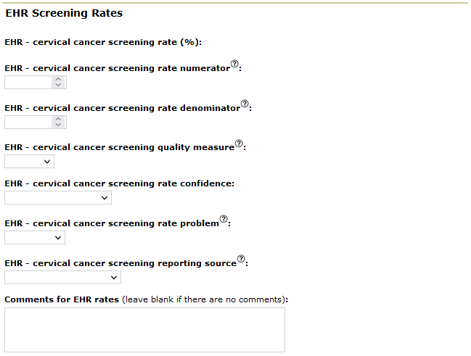Open the screening rate problem dropdown
Viewport: 471px width, 356px height.
(35, 238)
